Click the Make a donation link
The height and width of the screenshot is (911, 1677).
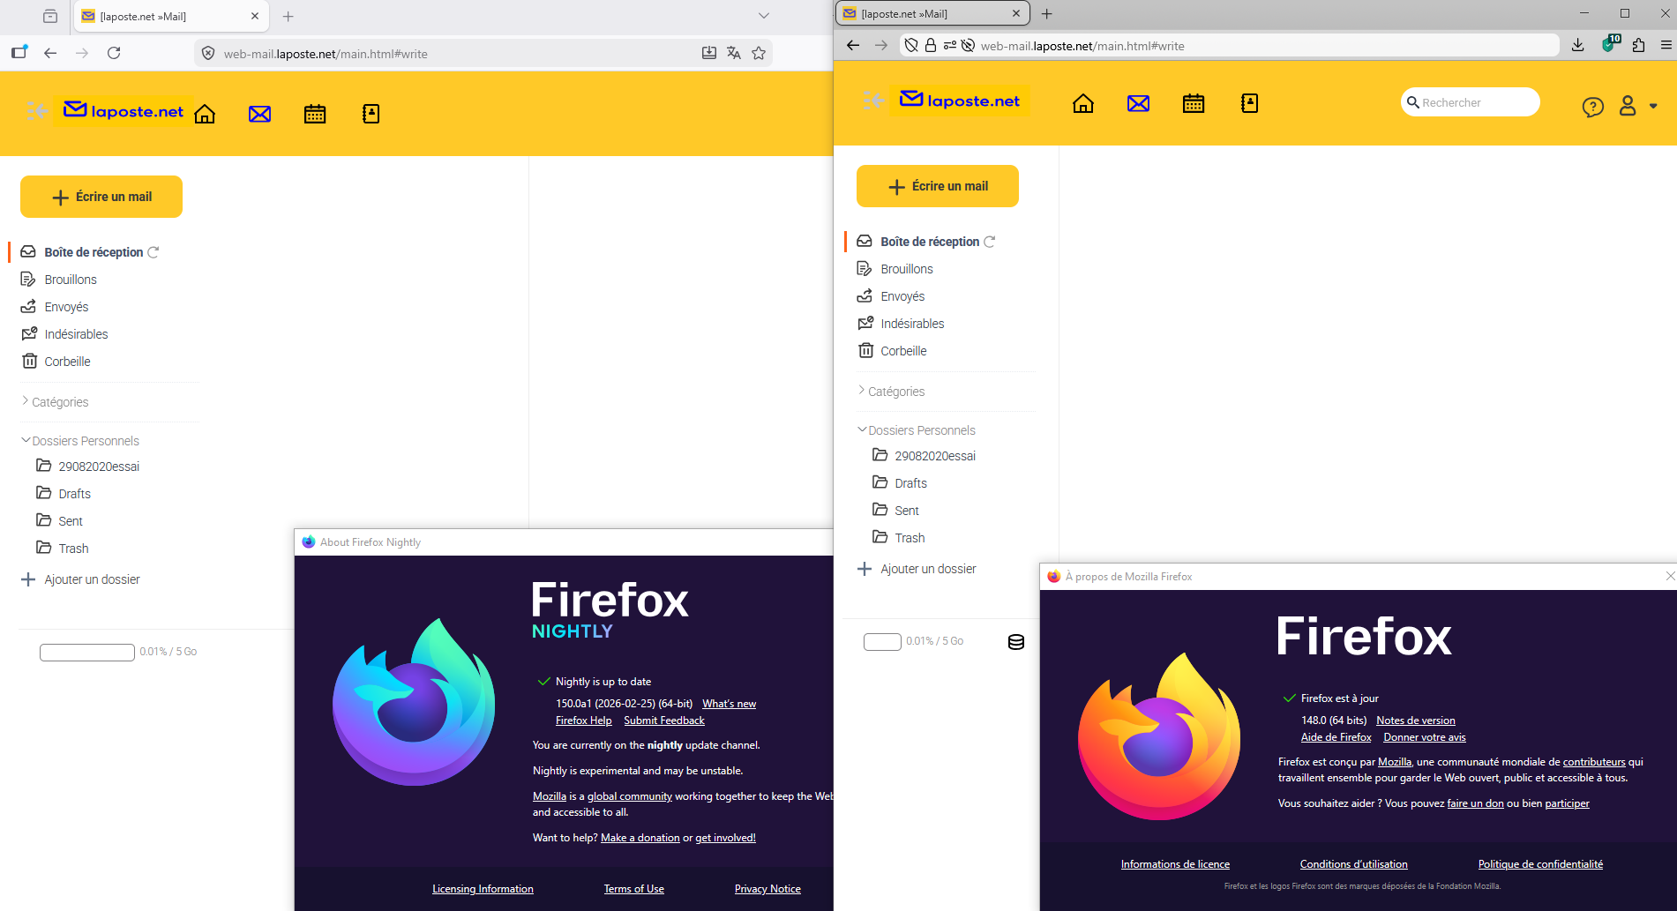tap(640, 838)
